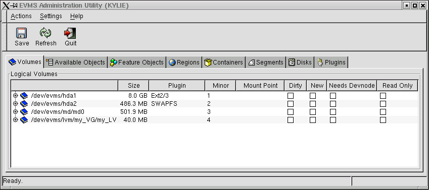Screen dimensions: 429x190
Task: Select the book icon for /dev/evms/md/md0
Action: tap(24, 112)
